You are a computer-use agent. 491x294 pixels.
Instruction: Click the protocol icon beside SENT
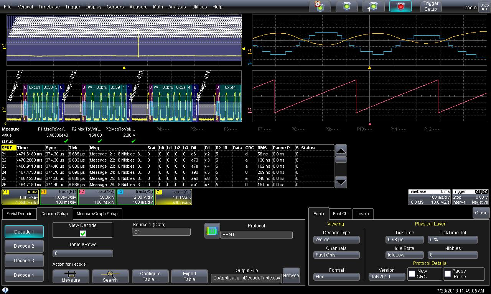[x=212, y=231]
